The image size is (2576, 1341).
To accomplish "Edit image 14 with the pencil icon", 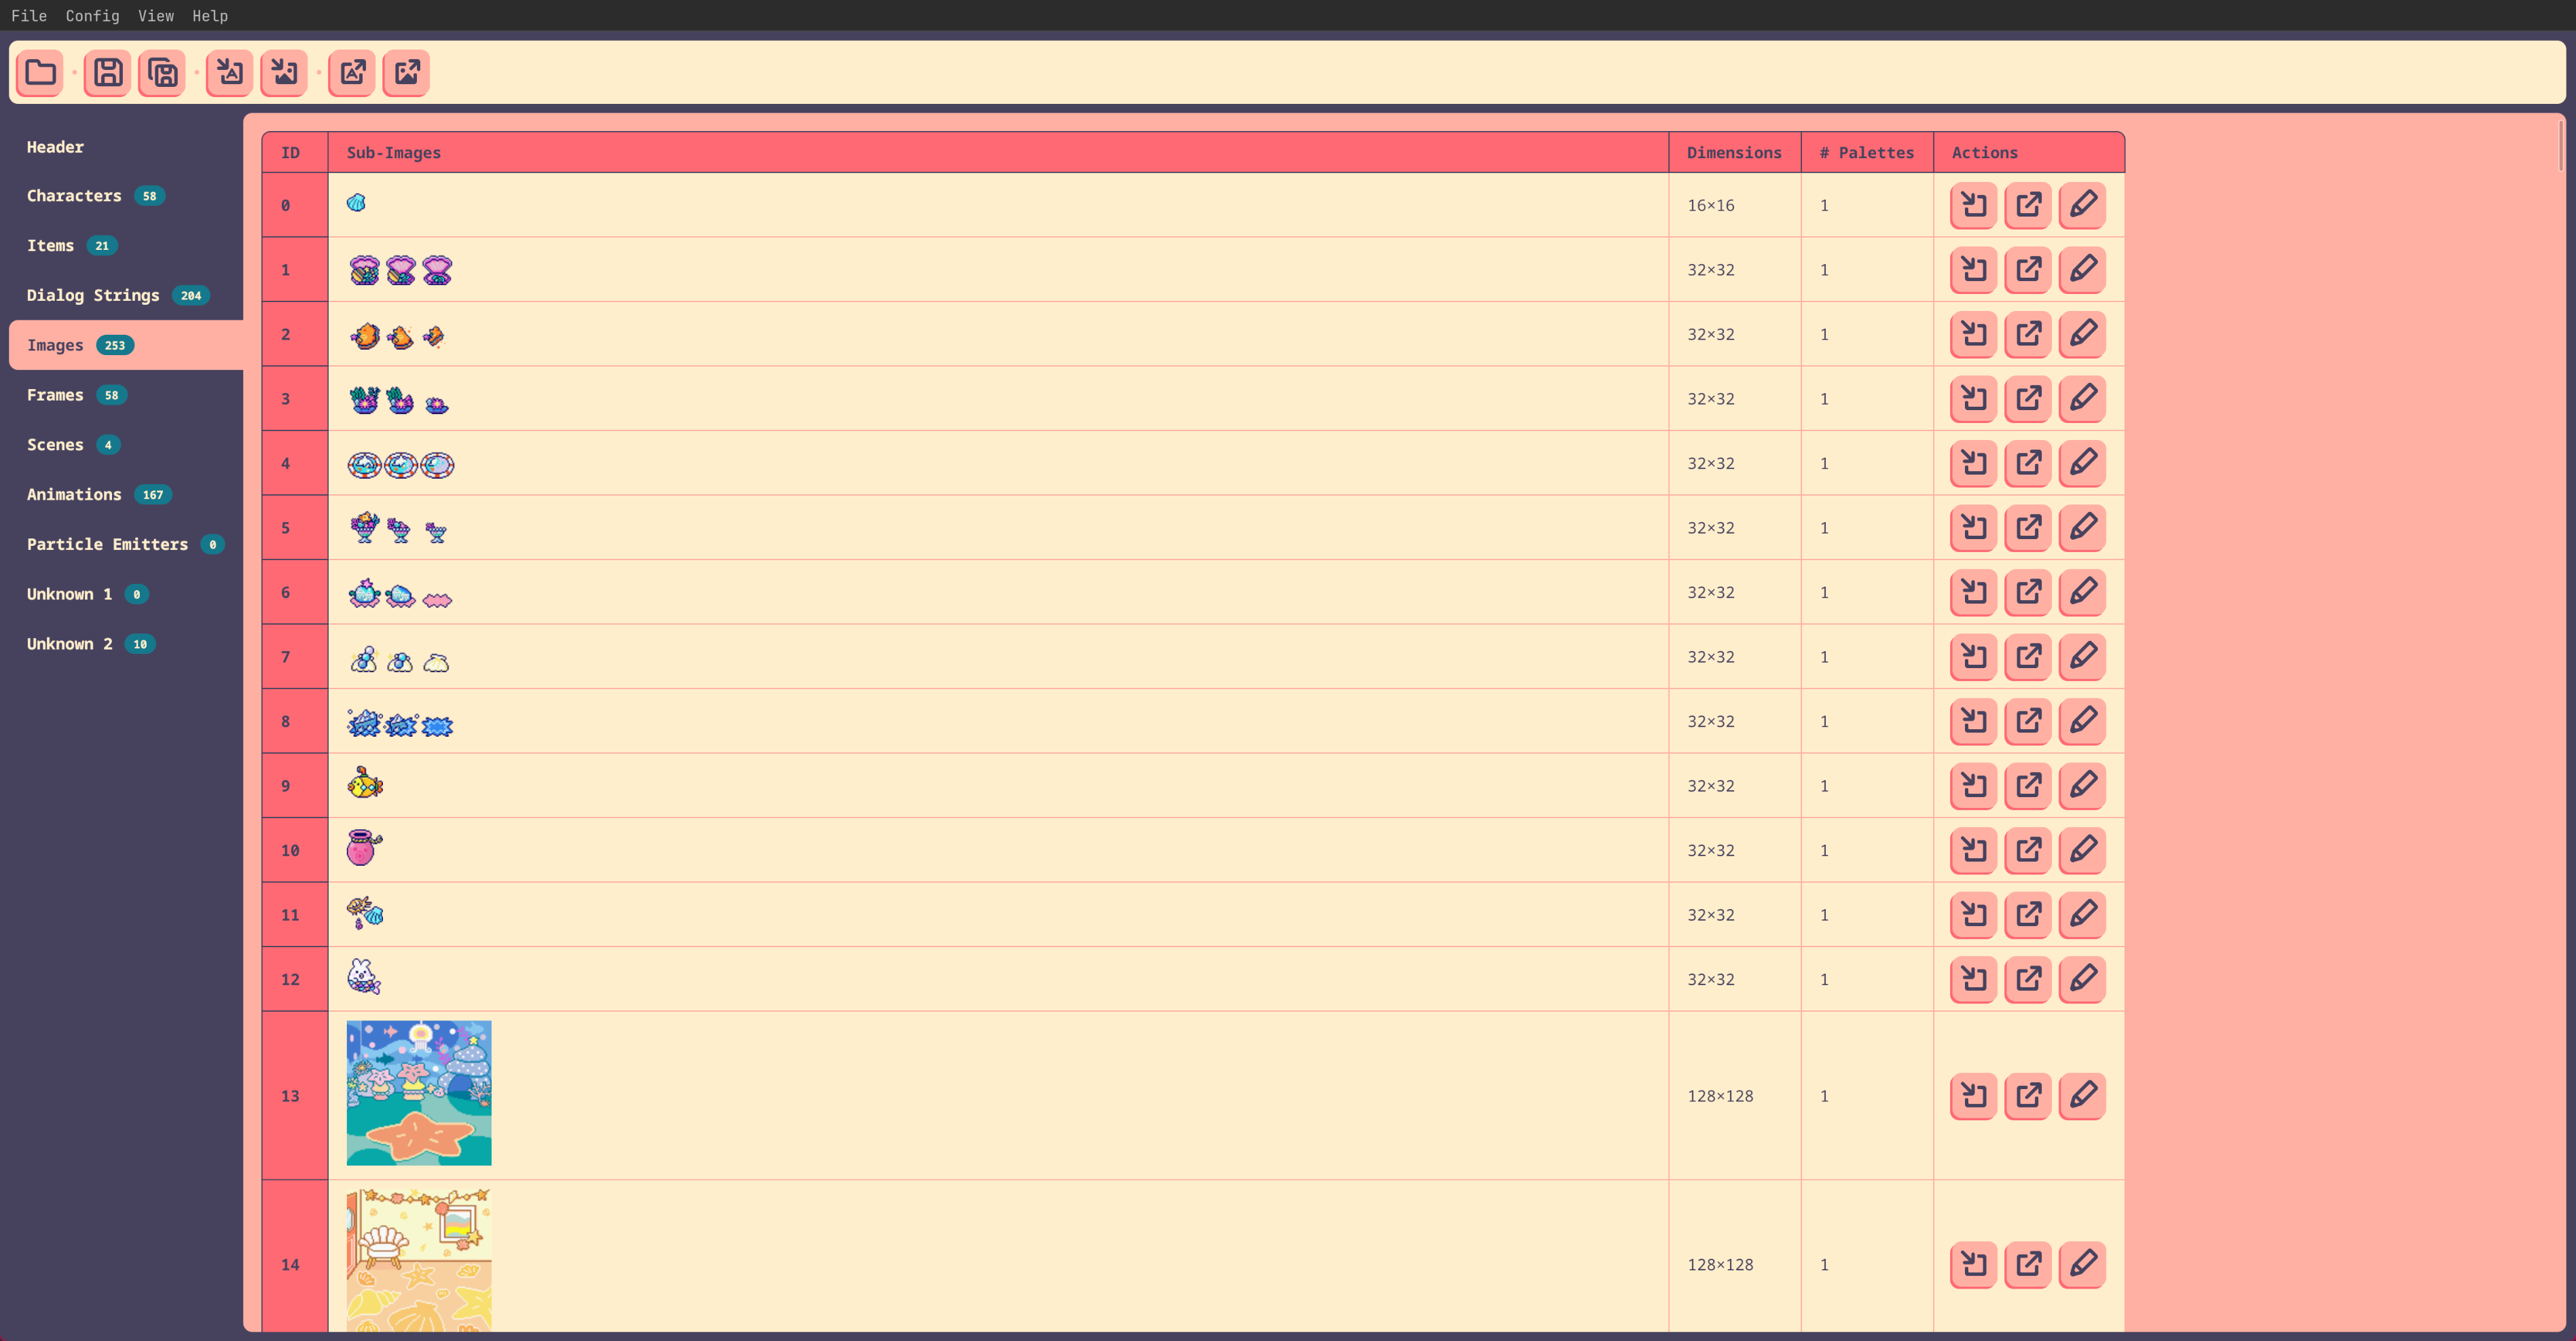I will coord(2082,1265).
